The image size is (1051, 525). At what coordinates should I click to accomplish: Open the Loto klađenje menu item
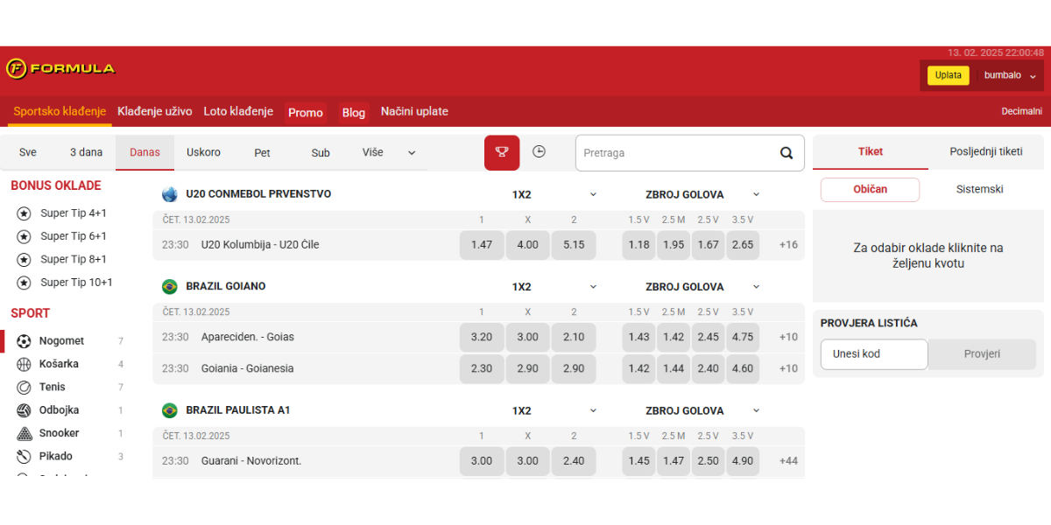238,111
